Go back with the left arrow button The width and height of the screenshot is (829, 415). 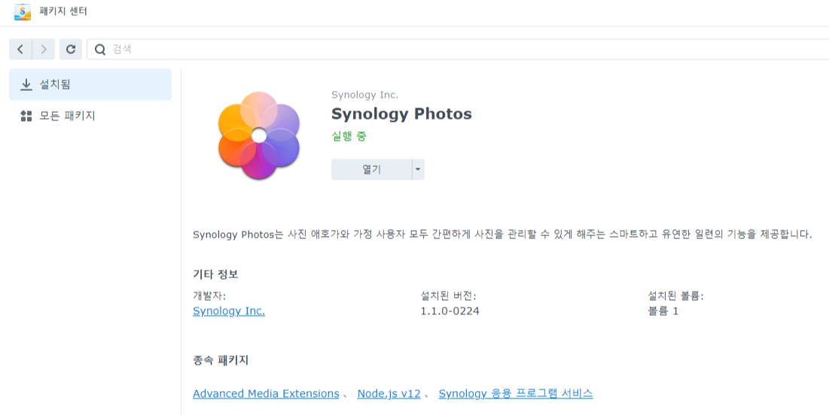(20, 49)
